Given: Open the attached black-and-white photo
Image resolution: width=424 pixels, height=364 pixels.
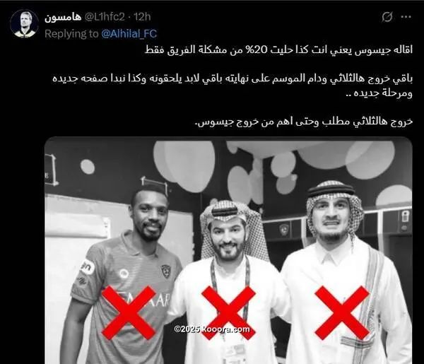Looking at the screenshot, I should pos(228,250).
